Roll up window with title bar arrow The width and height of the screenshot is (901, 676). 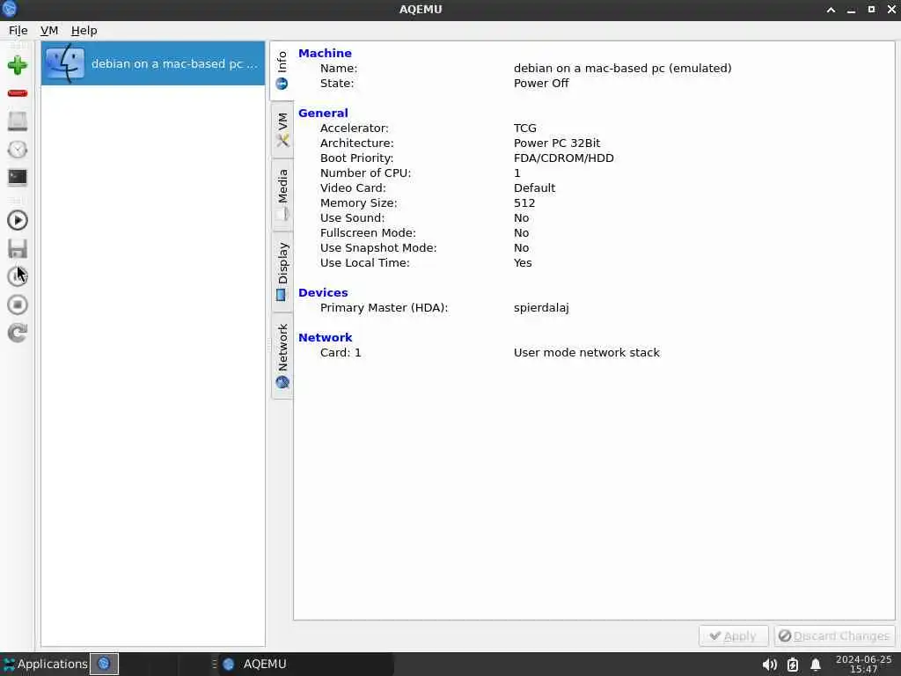(x=831, y=10)
